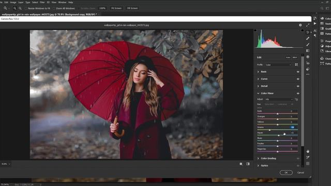
Task: Switch to Saturation tab in Color Mixer
Action: (269, 104)
